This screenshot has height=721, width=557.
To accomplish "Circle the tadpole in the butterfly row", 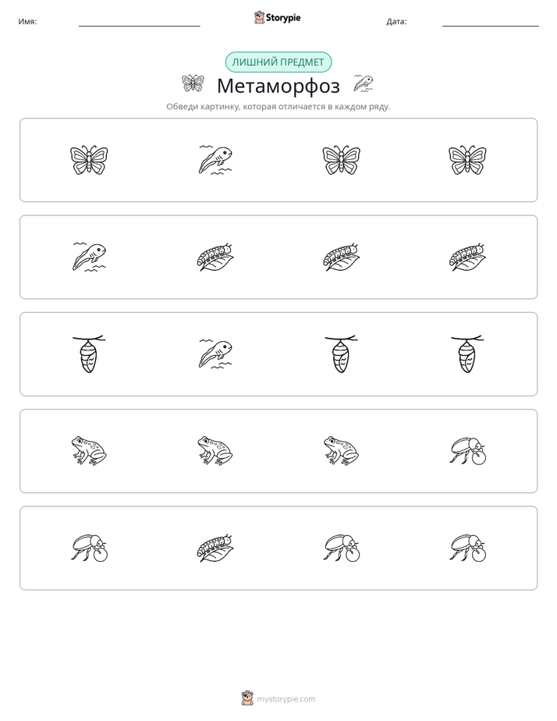I will coord(215,160).
